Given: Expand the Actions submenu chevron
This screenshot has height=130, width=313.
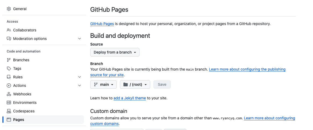Looking at the screenshot, I should [x=80, y=86].
